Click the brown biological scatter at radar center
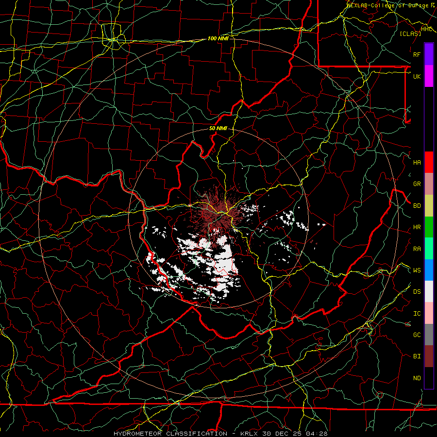 (x=220, y=214)
